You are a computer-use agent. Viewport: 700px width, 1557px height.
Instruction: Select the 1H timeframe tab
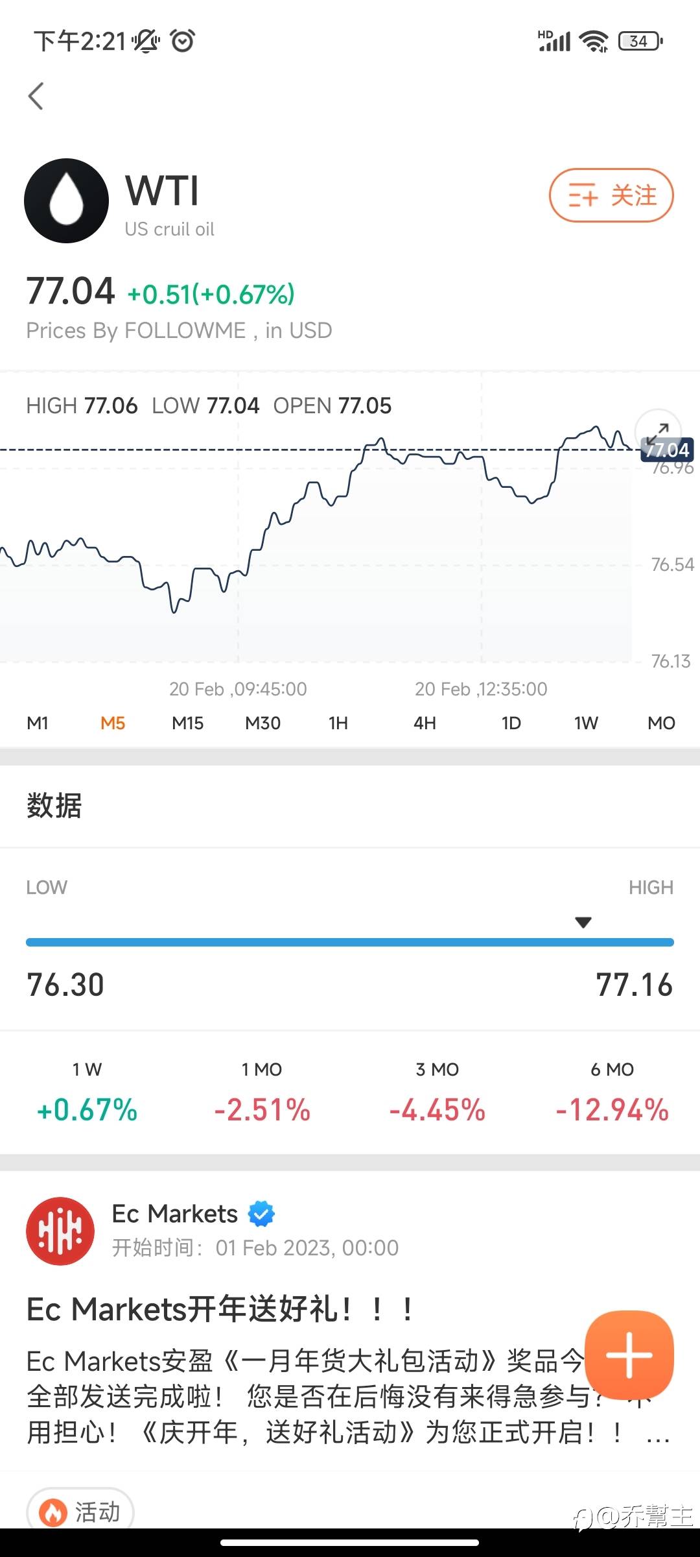[x=338, y=723]
